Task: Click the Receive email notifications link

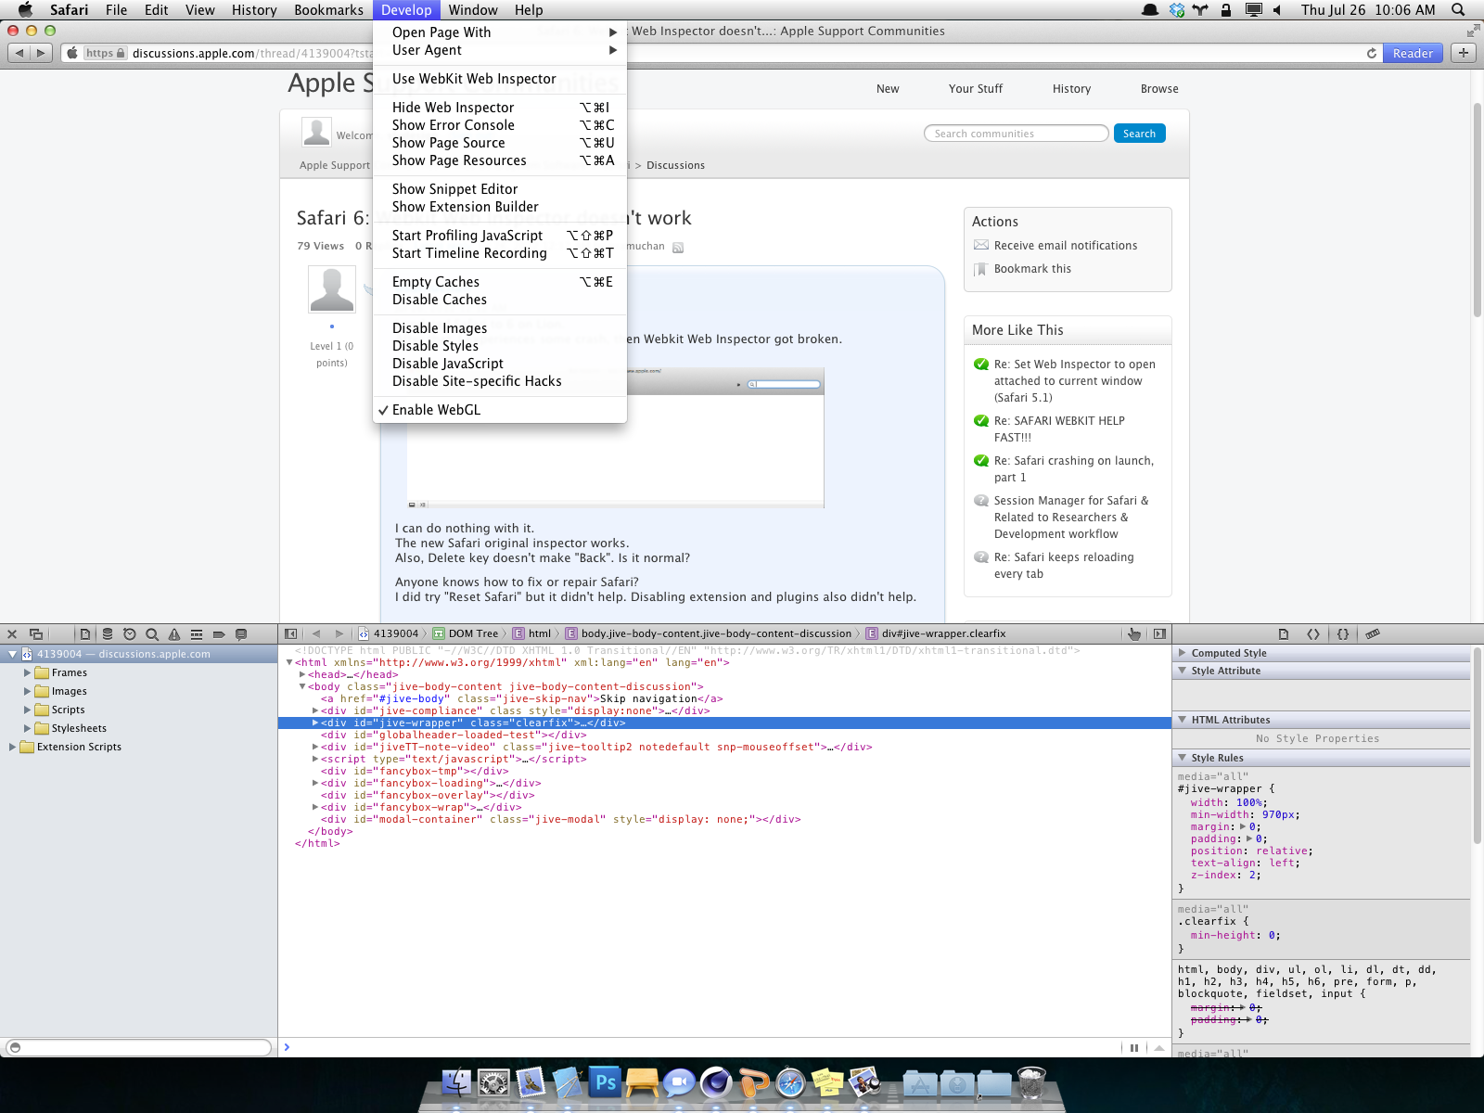Action: [x=1065, y=246]
